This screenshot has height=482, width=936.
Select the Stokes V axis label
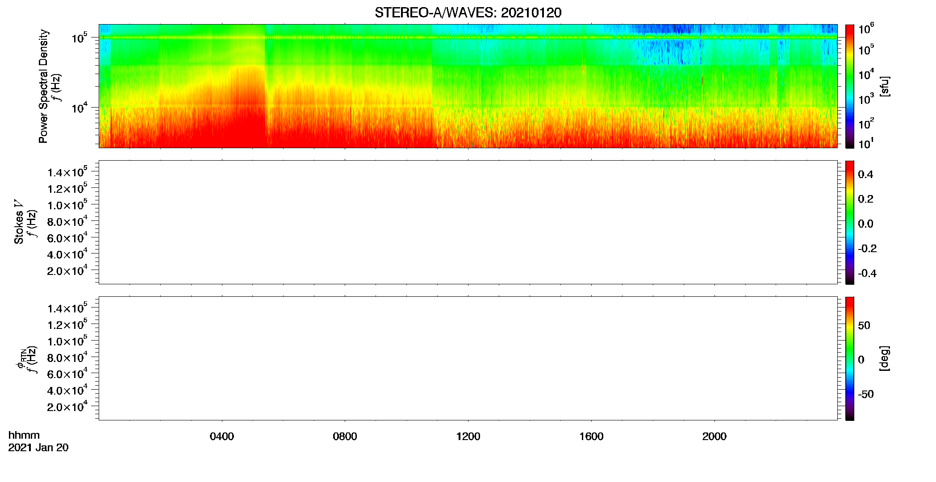point(19,222)
